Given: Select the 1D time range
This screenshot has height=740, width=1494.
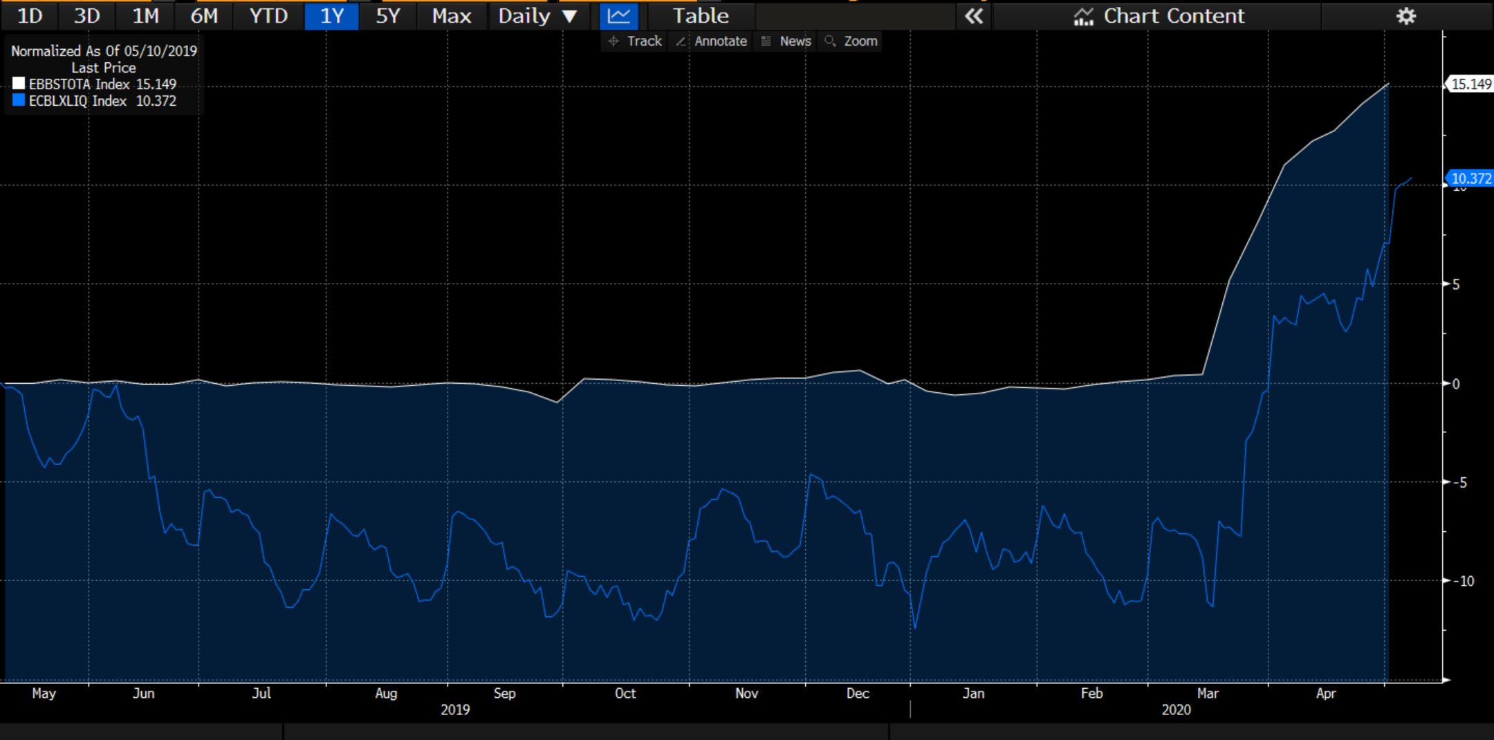Looking at the screenshot, I should coord(29,15).
